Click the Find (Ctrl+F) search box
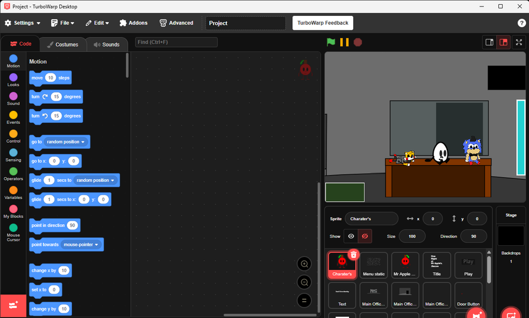 [x=176, y=42]
